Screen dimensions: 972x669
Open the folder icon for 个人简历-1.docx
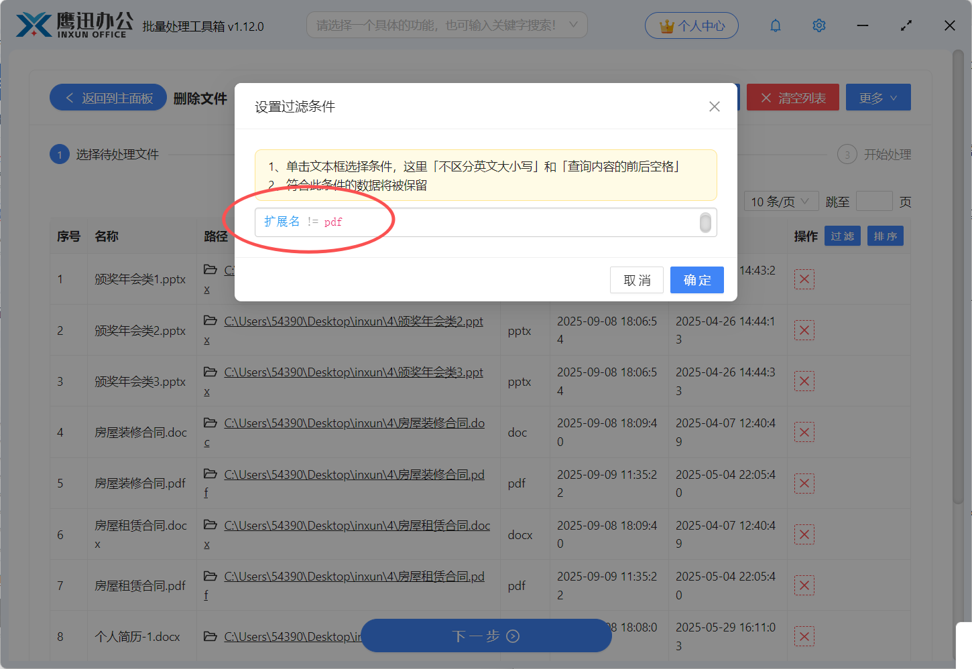(x=210, y=636)
